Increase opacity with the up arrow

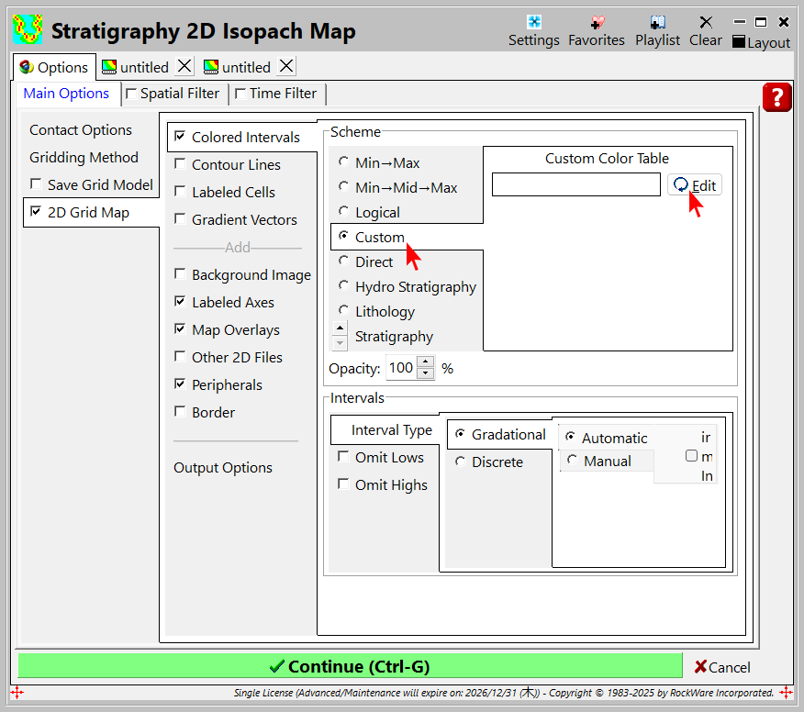tap(425, 362)
